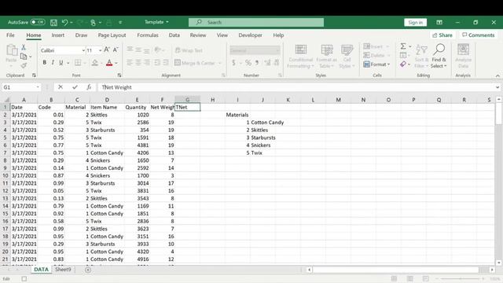The width and height of the screenshot is (503, 283).
Task: Open the Comments pane button
Action: (479, 35)
